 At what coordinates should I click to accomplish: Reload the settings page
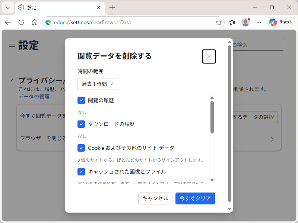click(21, 22)
